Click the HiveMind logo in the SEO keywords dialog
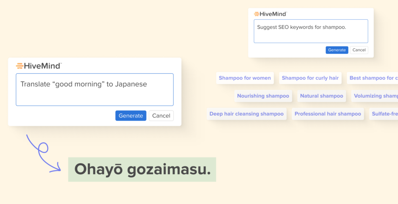Image resolution: width=398 pixels, height=204 pixels. point(270,14)
